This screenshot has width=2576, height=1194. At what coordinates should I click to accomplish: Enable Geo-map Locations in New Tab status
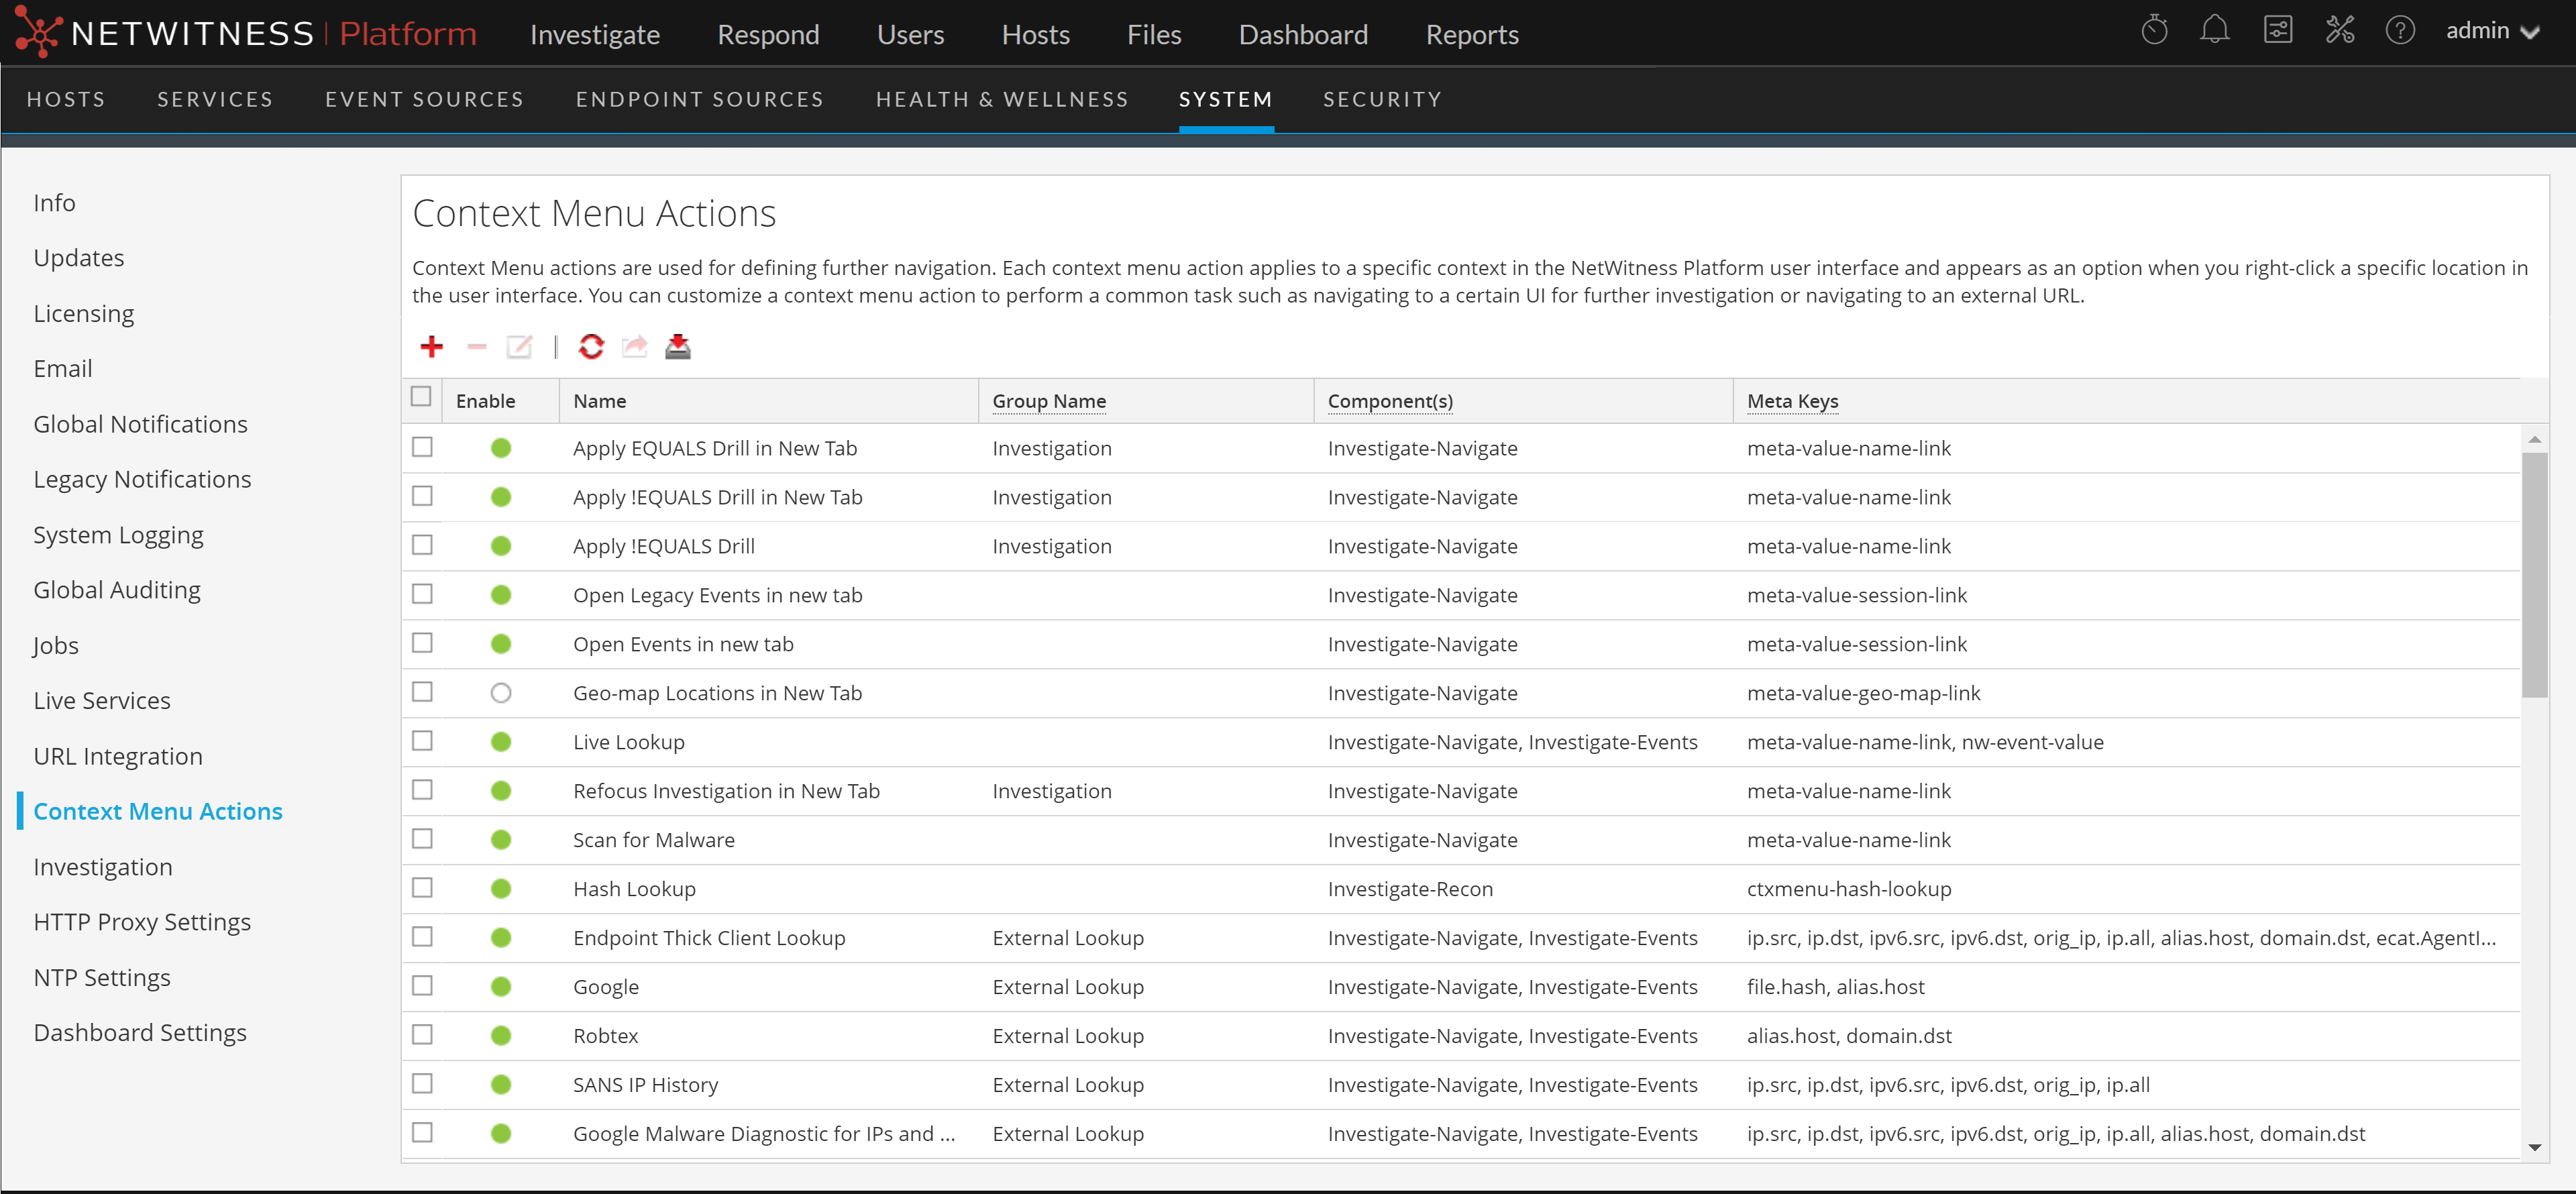(501, 693)
